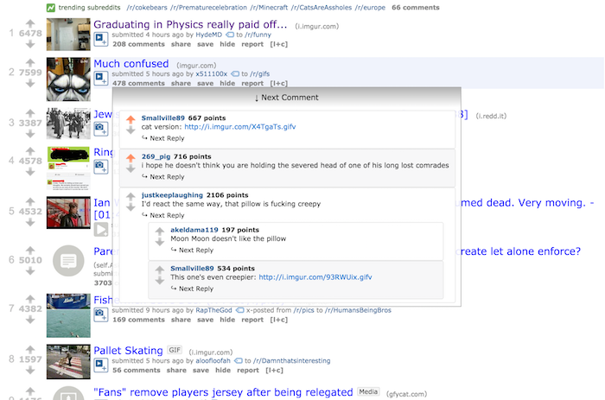Viewport: 605px width, 400px height.
Task: Downvote the "Much confused" post
Action: pyautogui.click(x=30, y=84)
